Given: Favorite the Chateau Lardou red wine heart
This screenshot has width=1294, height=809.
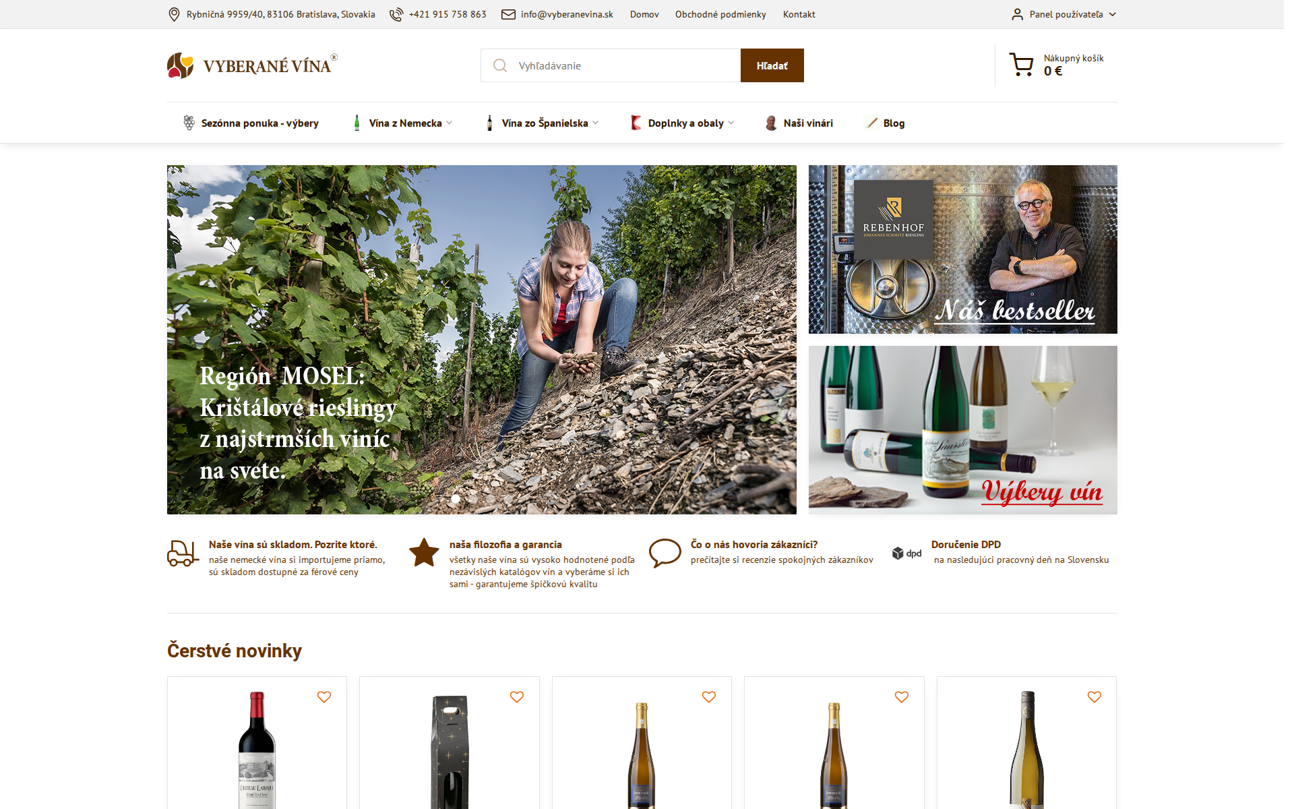Looking at the screenshot, I should pyautogui.click(x=324, y=697).
